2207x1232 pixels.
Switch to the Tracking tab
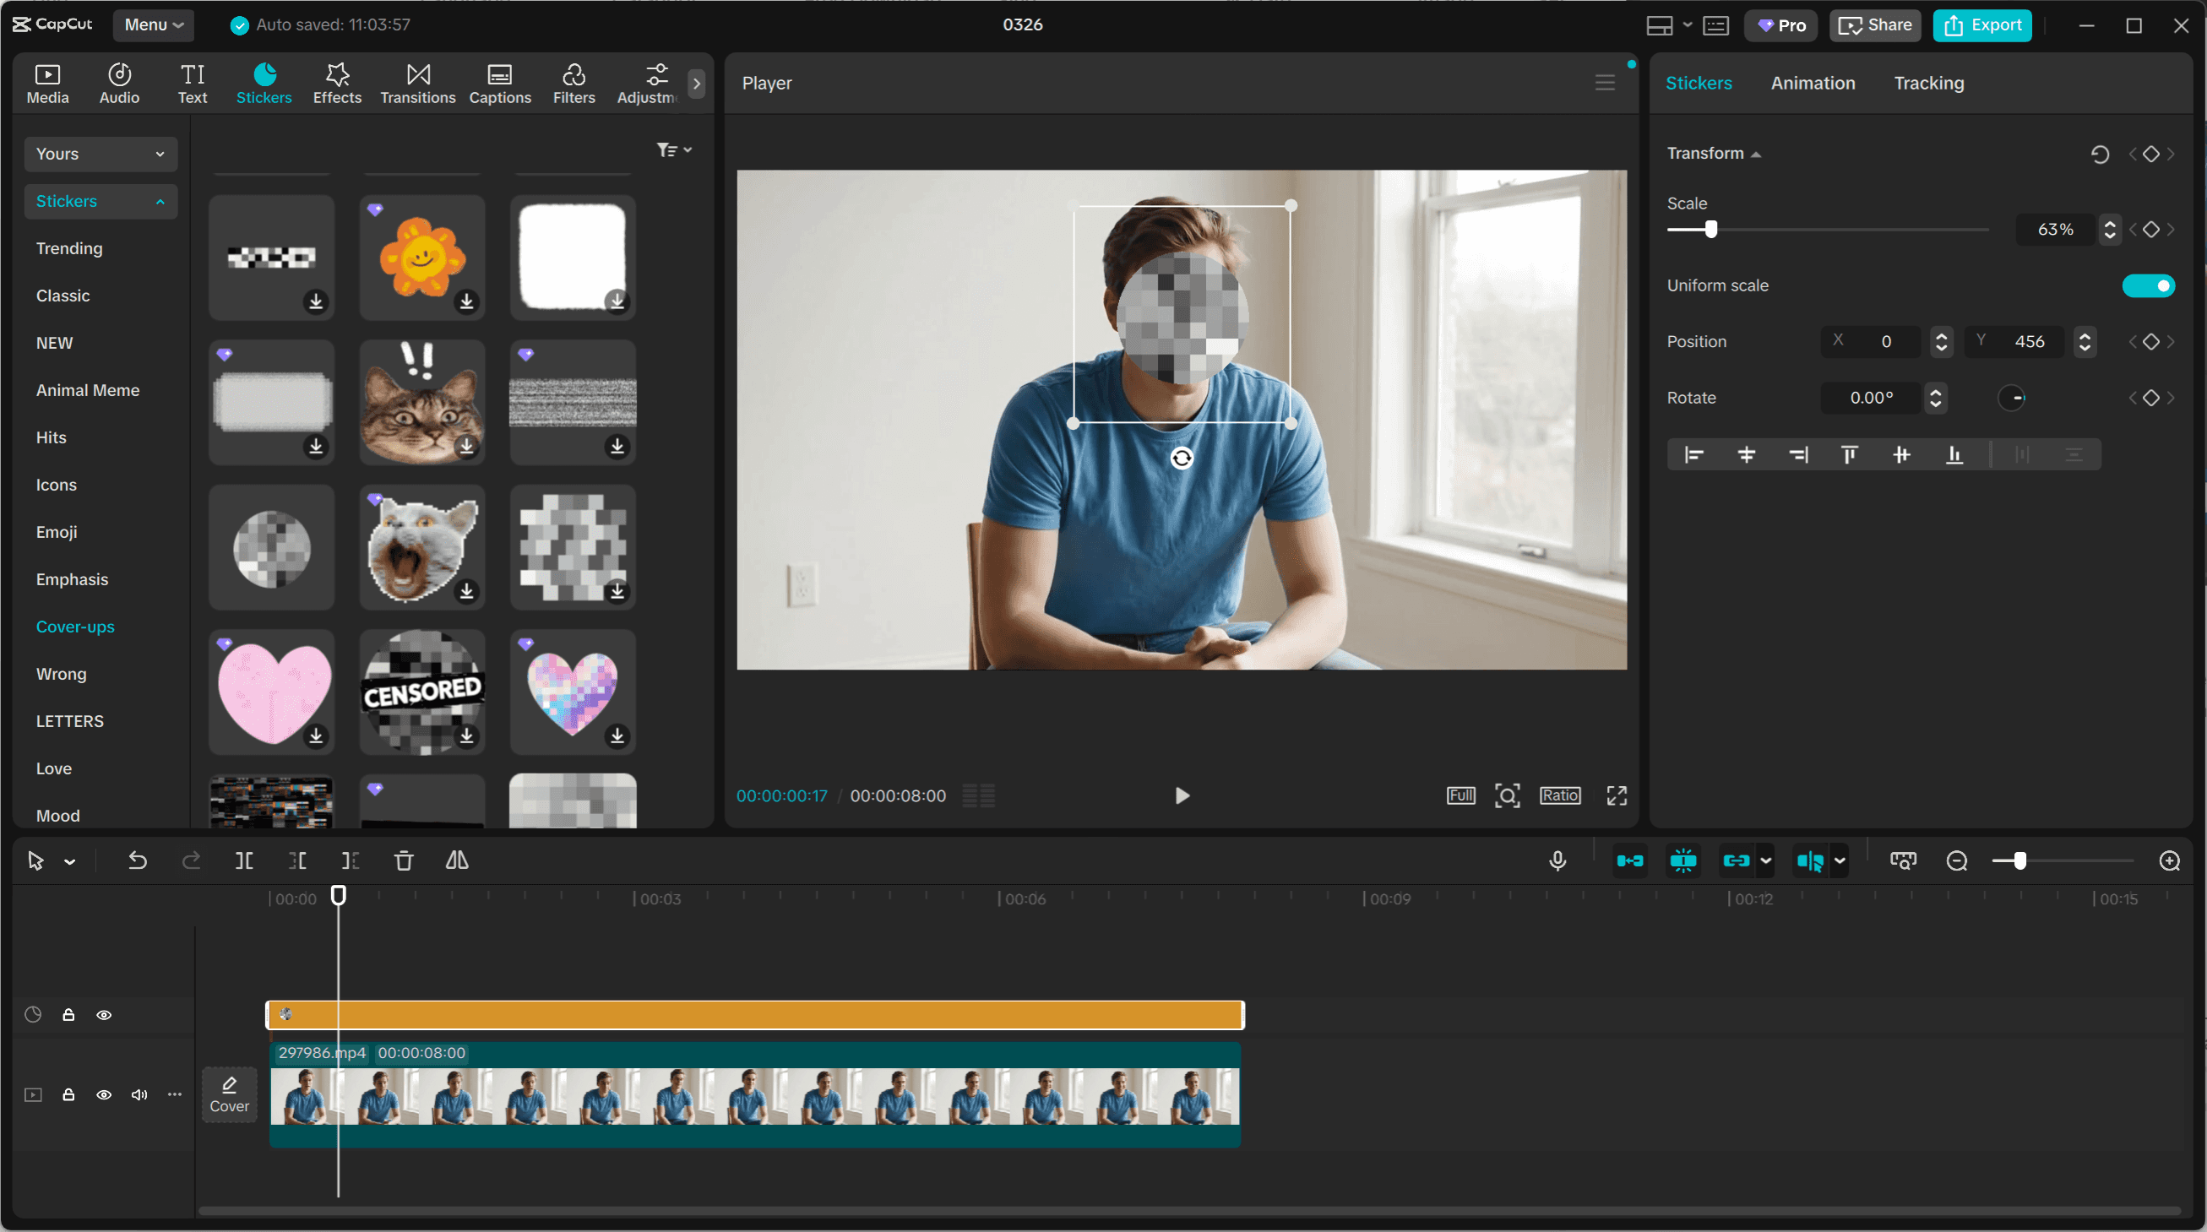(x=1928, y=82)
